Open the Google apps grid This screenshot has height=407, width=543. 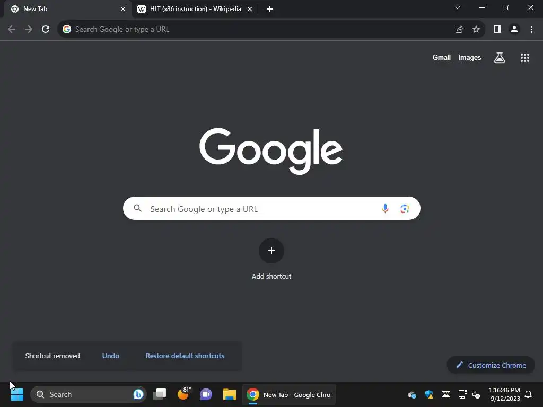(525, 57)
